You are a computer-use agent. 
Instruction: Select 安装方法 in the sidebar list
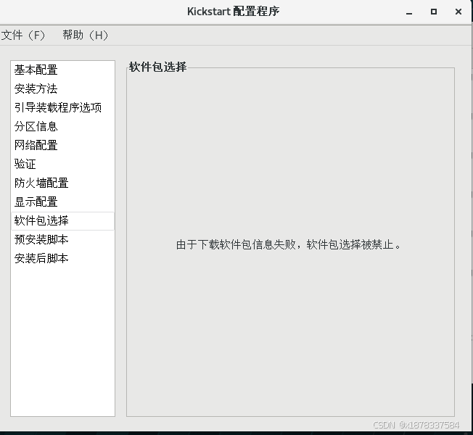pyautogui.click(x=62, y=88)
